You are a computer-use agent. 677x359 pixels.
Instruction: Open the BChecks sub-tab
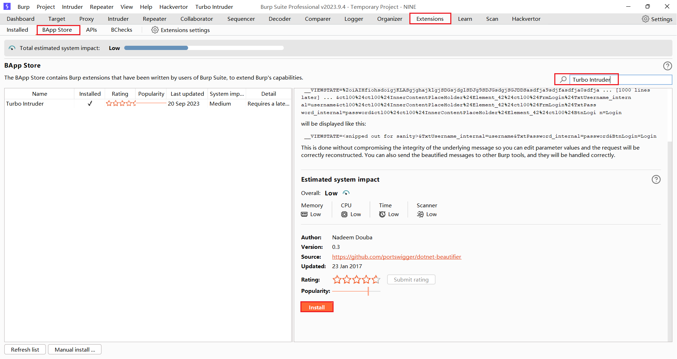121,30
